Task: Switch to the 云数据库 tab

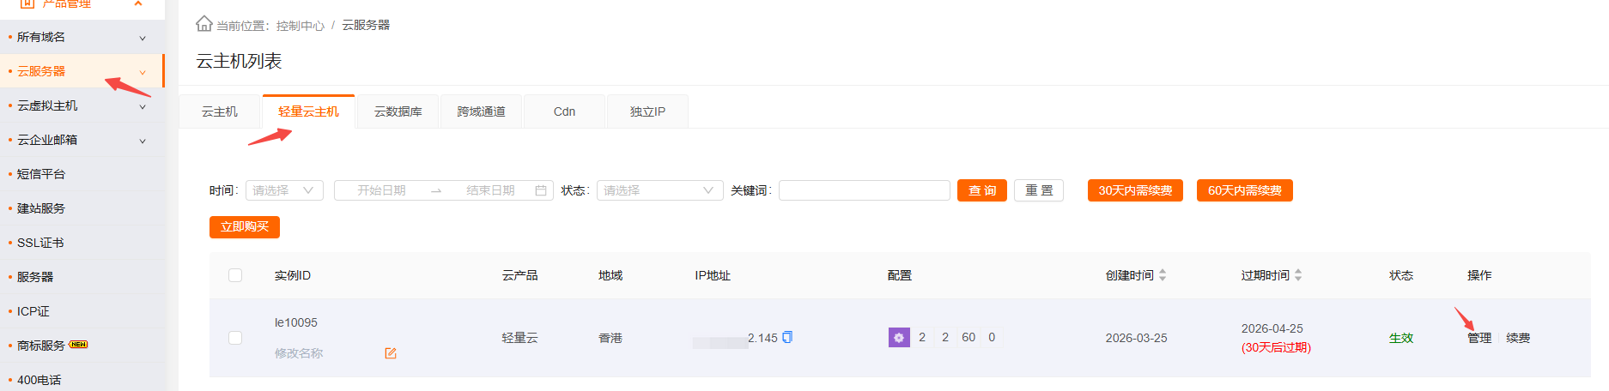Action: 398,111
